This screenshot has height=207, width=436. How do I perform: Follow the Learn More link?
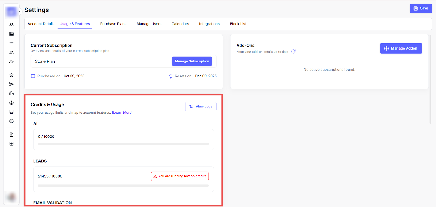pyautogui.click(x=122, y=113)
